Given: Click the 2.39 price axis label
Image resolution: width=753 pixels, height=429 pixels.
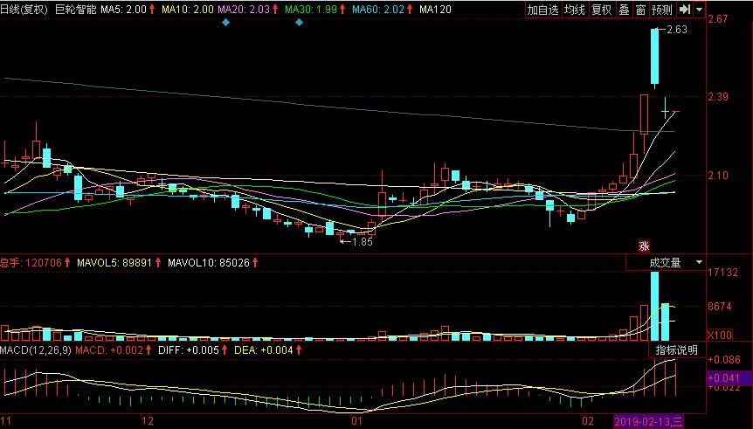Looking at the screenshot, I should click(718, 97).
